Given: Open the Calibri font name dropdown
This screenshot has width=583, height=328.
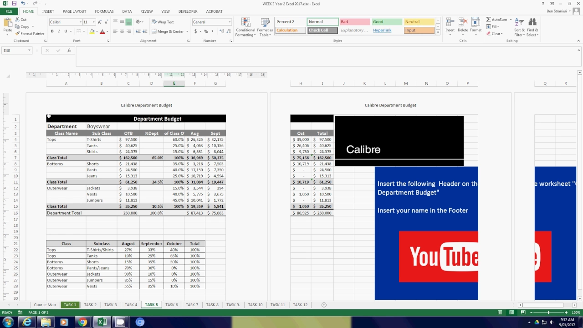Looking at the screenshot, I should click(x=81, y=22).
